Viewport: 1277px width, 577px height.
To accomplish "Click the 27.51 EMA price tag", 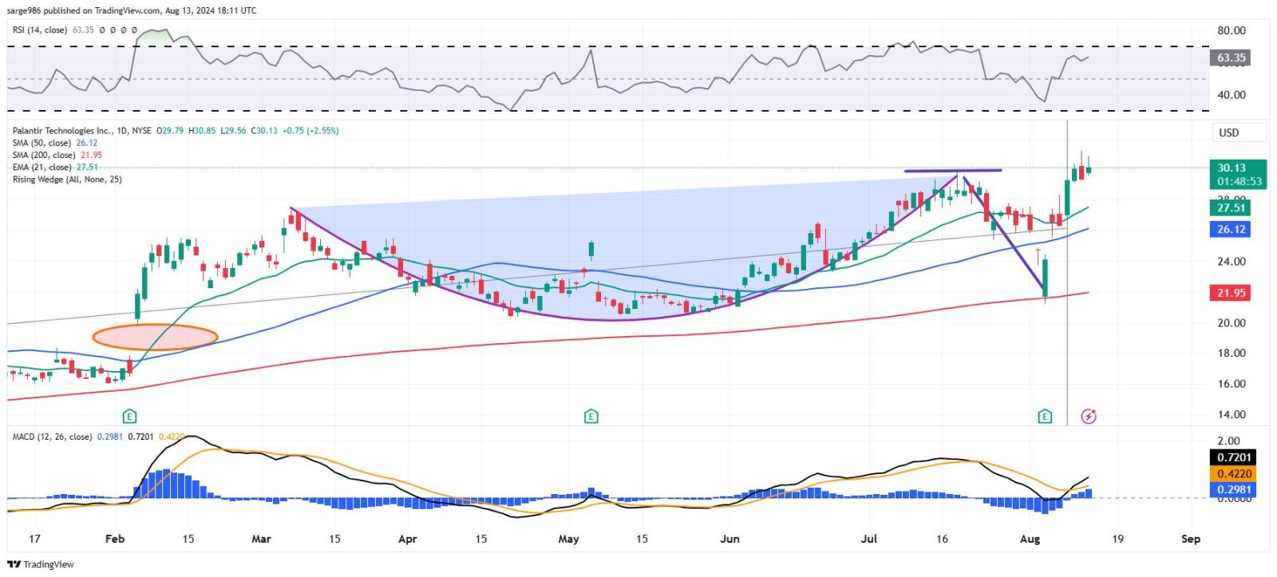I will tap(1231, 207).
